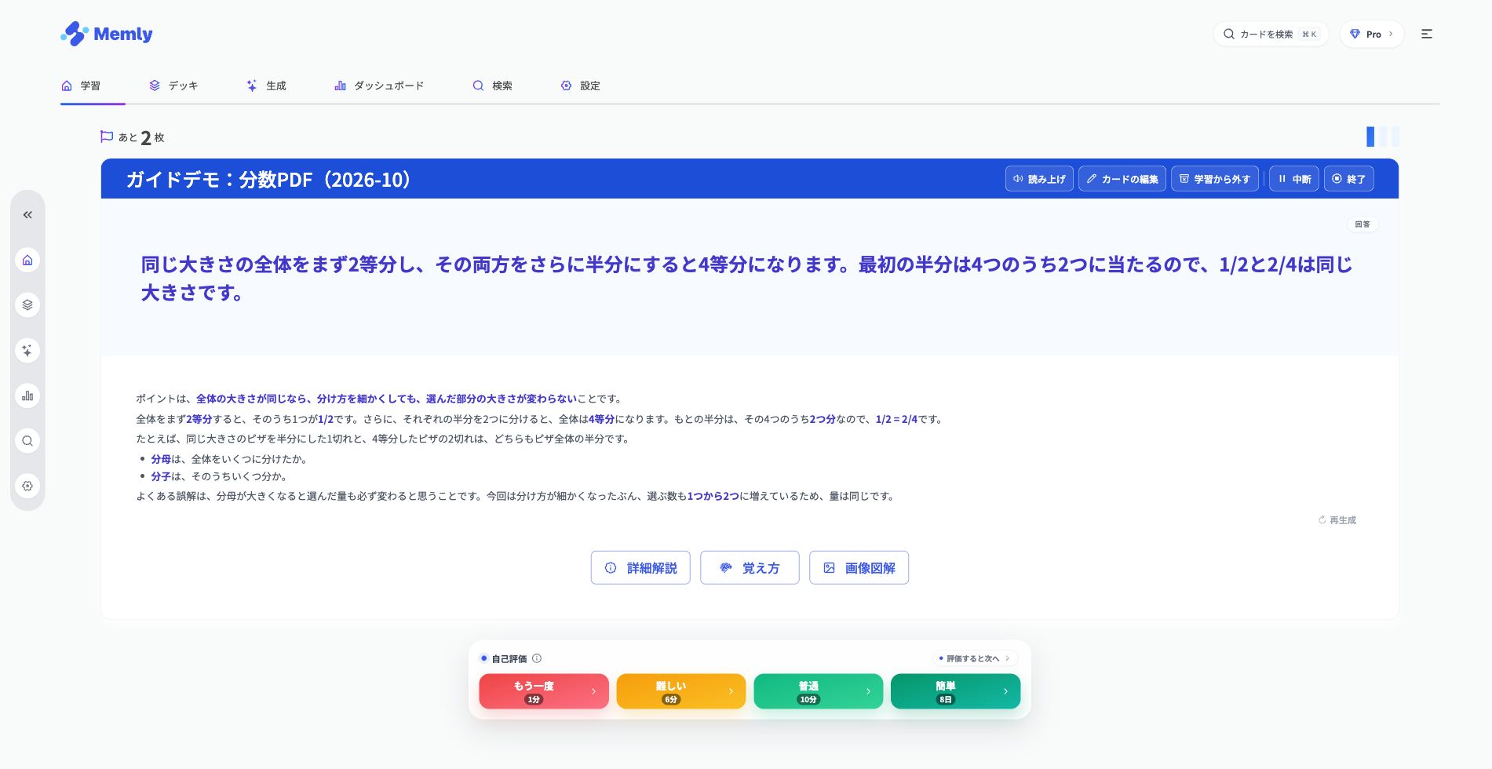Screen dimensions: 1492x769
Task: End the session with 終了
Action: 1348,179
